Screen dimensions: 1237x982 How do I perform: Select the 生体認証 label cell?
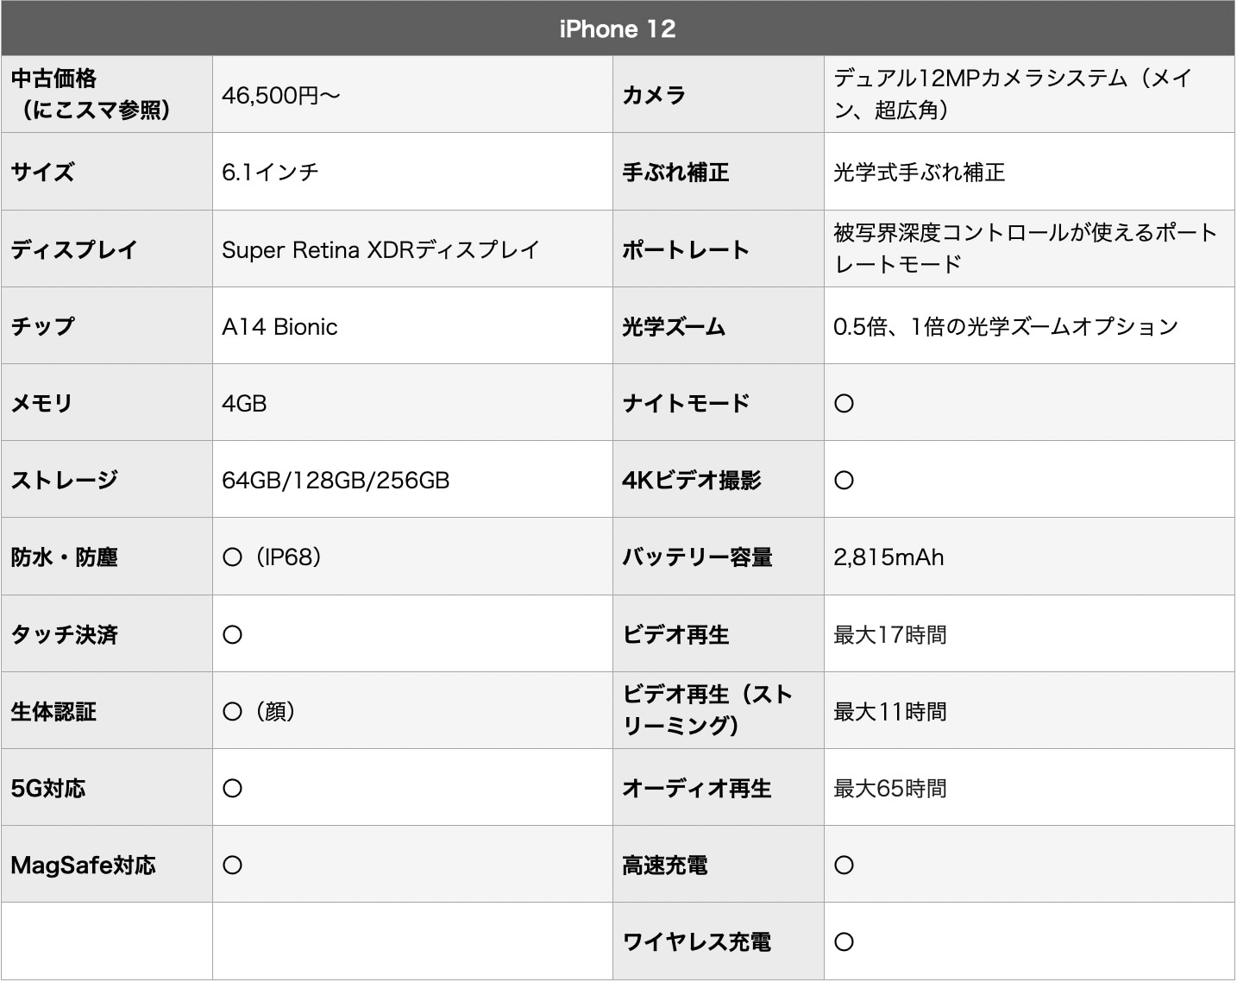107,711
